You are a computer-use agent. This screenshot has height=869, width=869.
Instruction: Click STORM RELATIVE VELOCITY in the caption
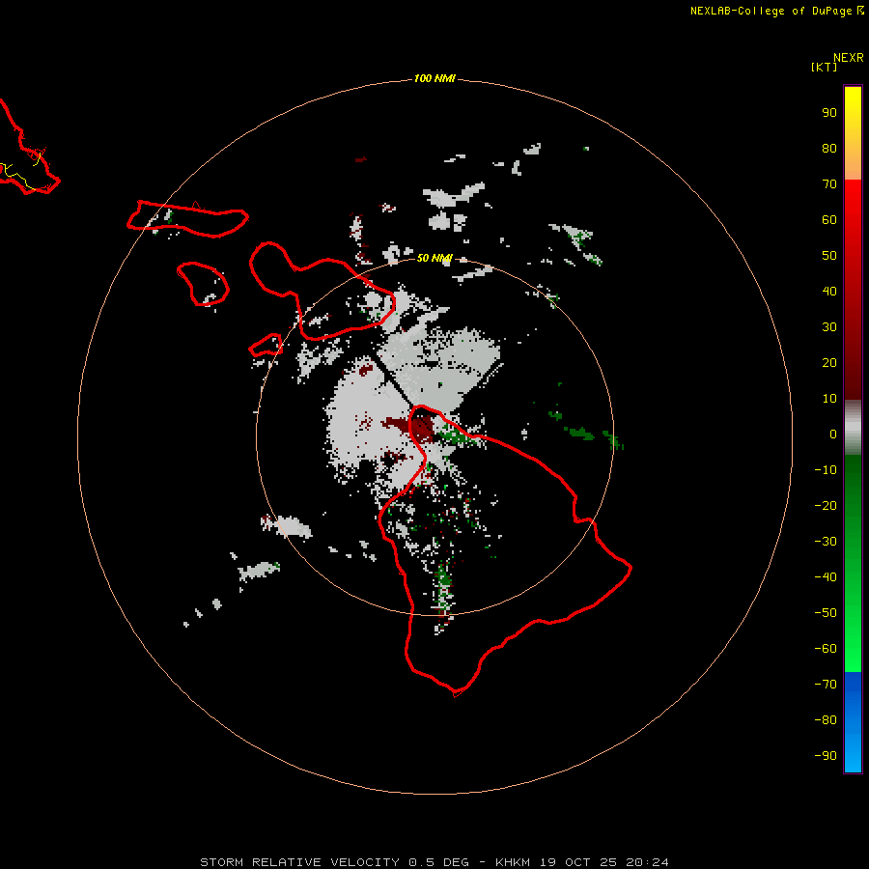[299, 862]
